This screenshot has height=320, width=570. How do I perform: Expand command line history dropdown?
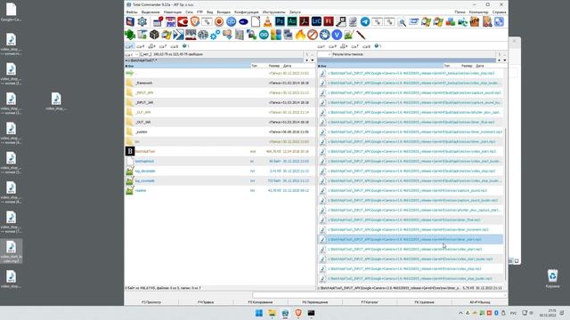pyautogui.click(x=505, y=295)
